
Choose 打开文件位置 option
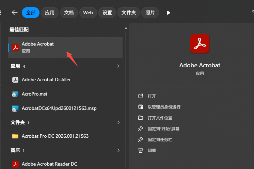tap(160, 118)
